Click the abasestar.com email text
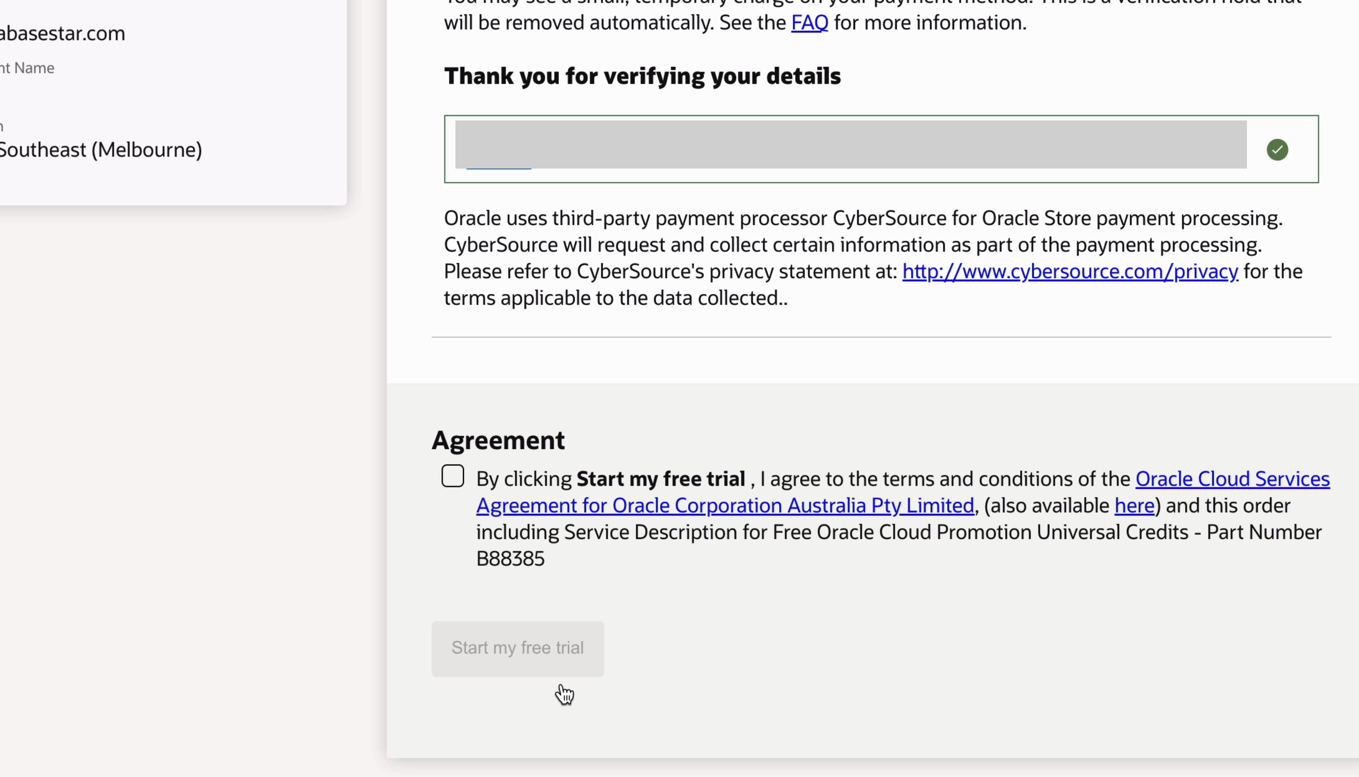 62,34
